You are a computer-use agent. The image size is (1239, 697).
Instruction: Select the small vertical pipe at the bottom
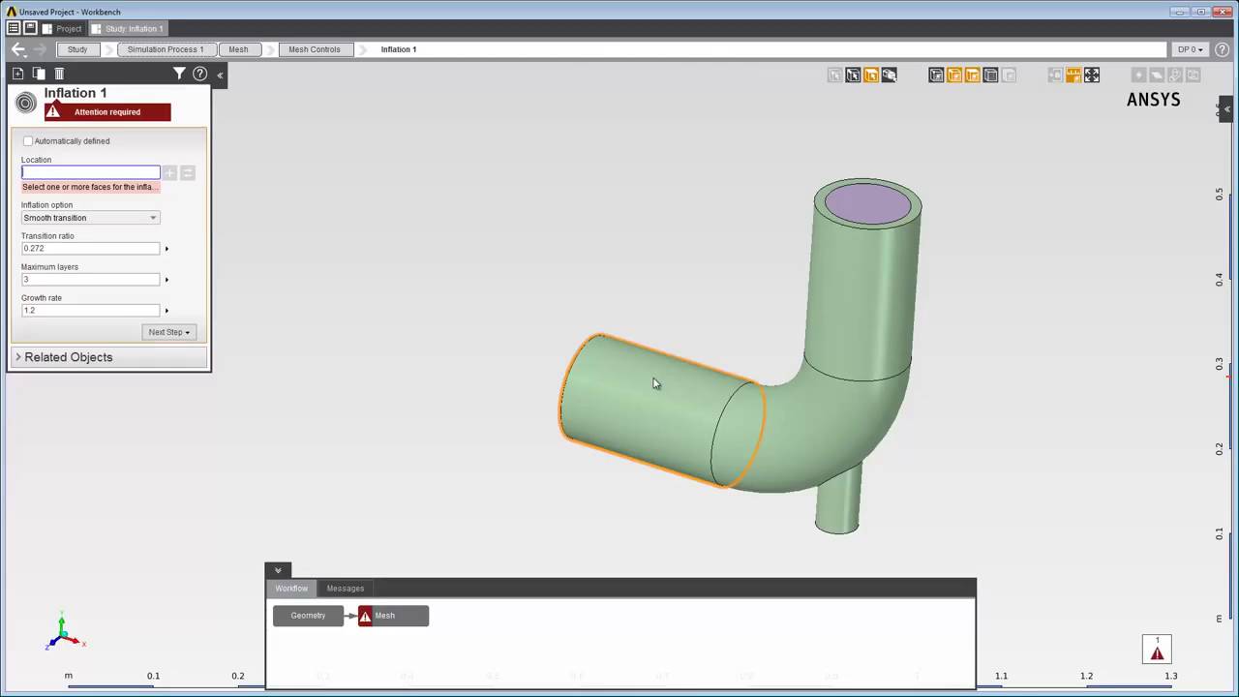[838, 500]
